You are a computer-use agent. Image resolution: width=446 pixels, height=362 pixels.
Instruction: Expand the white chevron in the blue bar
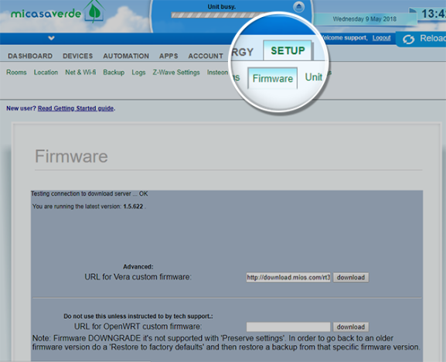click(x=51, y=38)
